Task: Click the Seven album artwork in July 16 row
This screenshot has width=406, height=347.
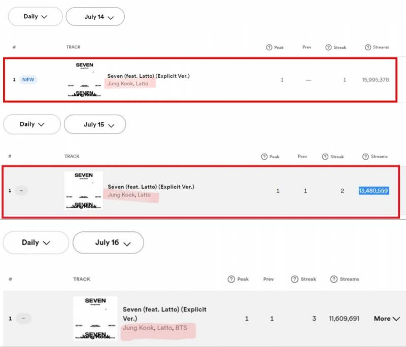Action: point(95,319)
